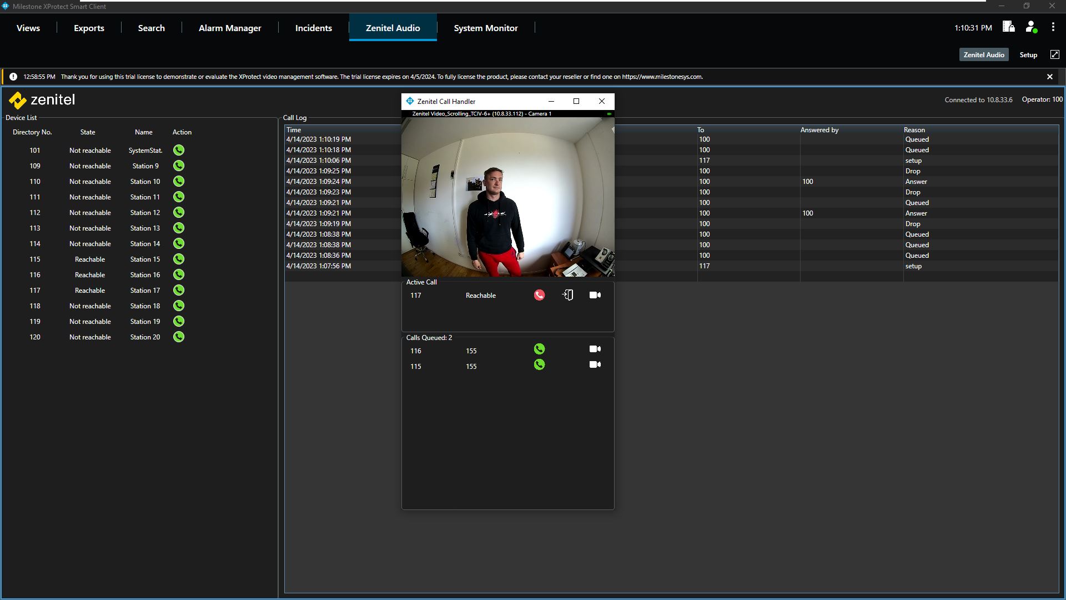Call Station 15 from device list
This screenshot has width=1066, height=600.
178,259
